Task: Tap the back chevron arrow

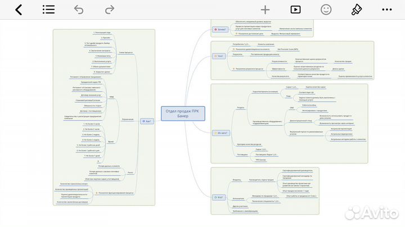Action: point(19,10)
